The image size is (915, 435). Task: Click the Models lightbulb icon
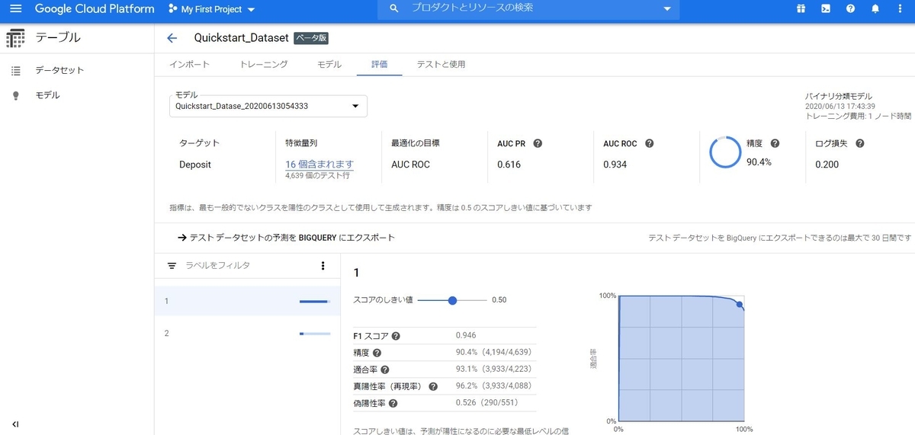(16, 95)
